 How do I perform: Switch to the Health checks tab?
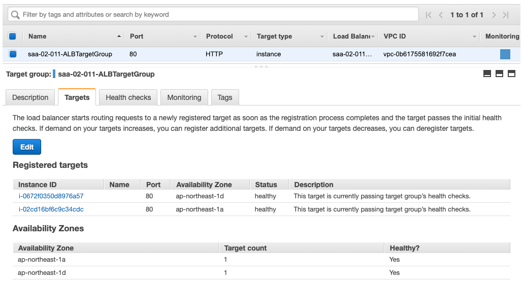[x=128, y=97]
